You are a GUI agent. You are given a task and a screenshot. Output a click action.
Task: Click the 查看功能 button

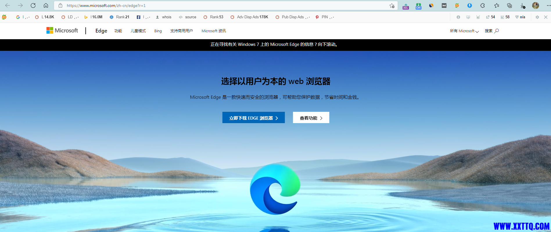pos(311,118)
